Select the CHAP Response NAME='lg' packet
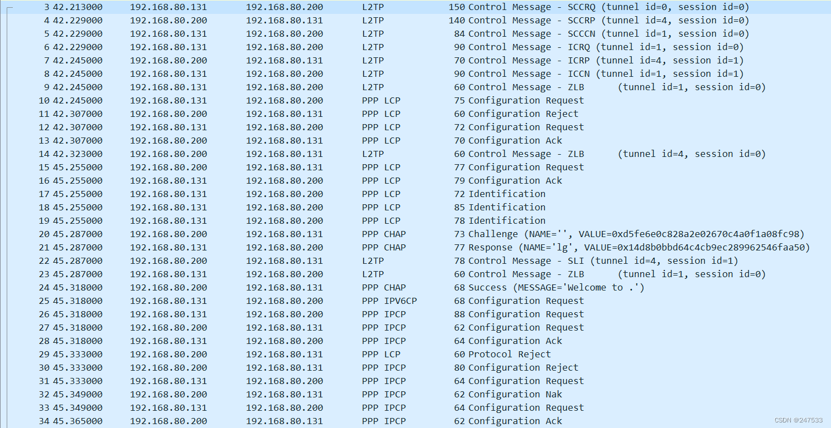Screen dimensions: 831x428 [x=415, y=248]
